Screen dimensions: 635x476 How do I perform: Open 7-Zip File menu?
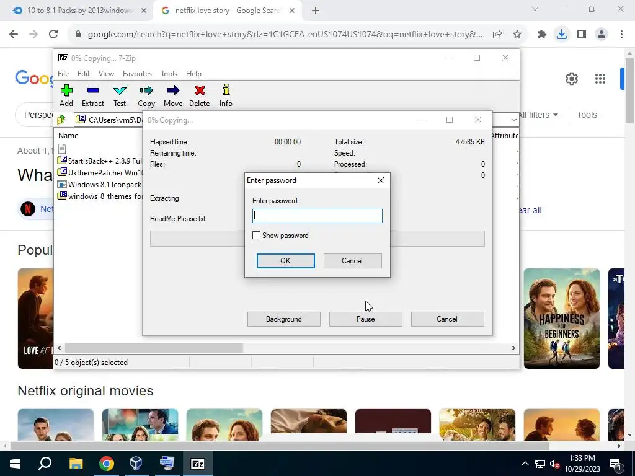(x=63, y=74)
